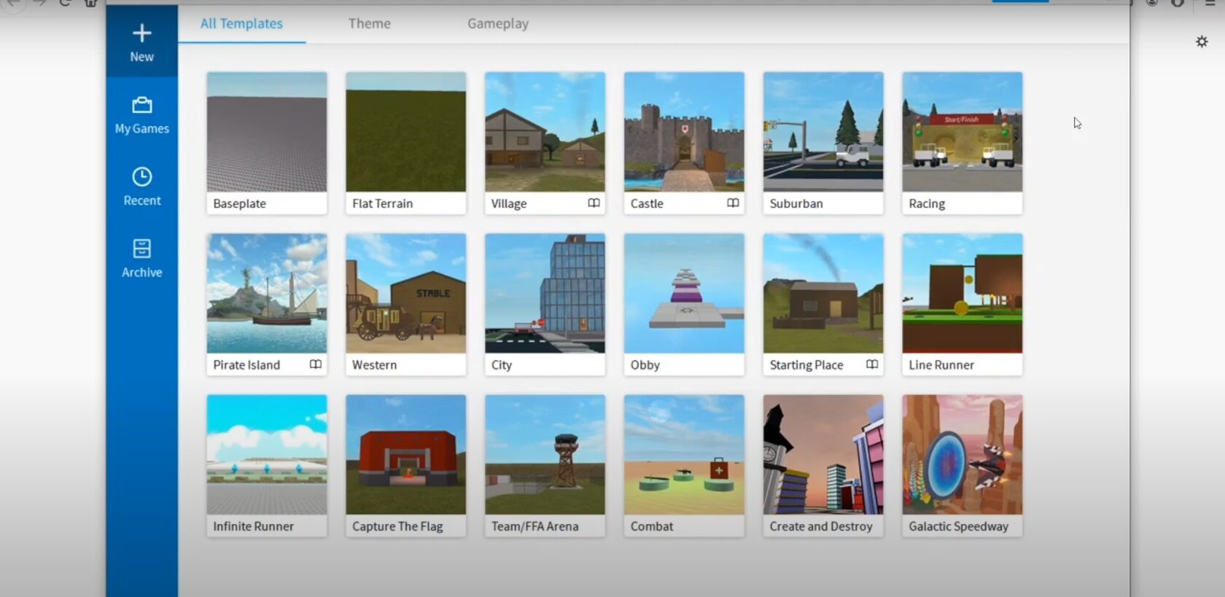Viewport: 1225px width, 597px height.
Task: Open the Recent clock icon
Action: (141, 177)
